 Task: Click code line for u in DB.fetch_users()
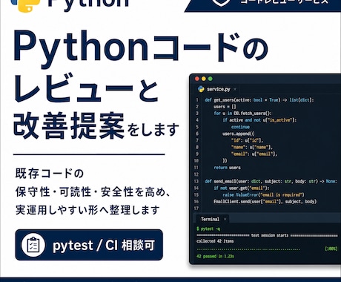[x=242, y=114]
